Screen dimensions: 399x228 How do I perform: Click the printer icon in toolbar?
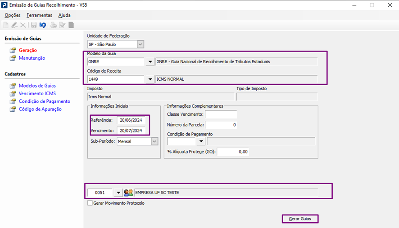(x=54, y=25)
